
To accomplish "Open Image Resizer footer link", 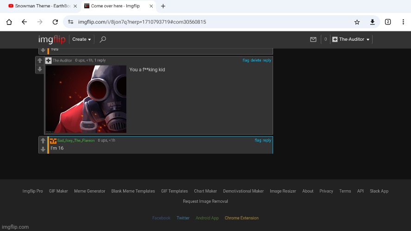I will click(283, 191).
